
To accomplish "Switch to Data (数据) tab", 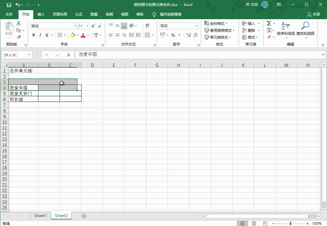I will pyautogui.click(x=94, y=14).
